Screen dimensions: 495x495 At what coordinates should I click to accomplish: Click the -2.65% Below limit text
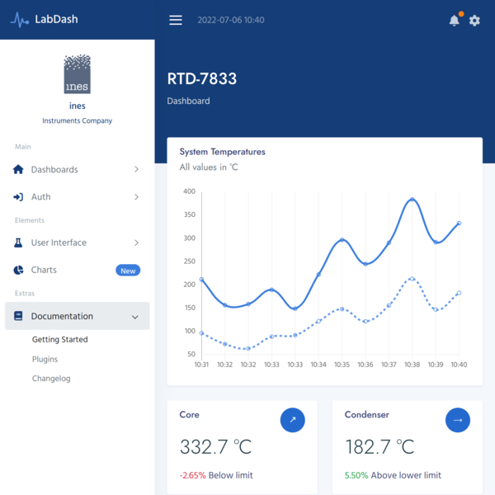pos(216,475)
